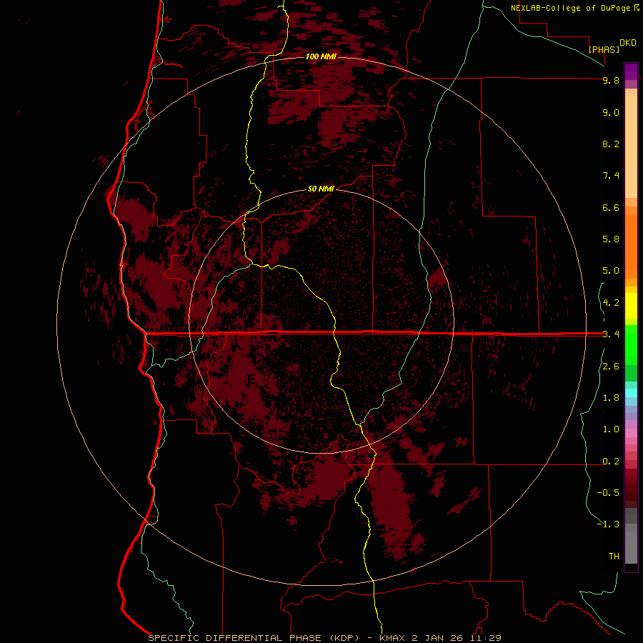Click the 1.0 scale value
The height and width of the screenshot is (643, 643).
tap(611, 429)
